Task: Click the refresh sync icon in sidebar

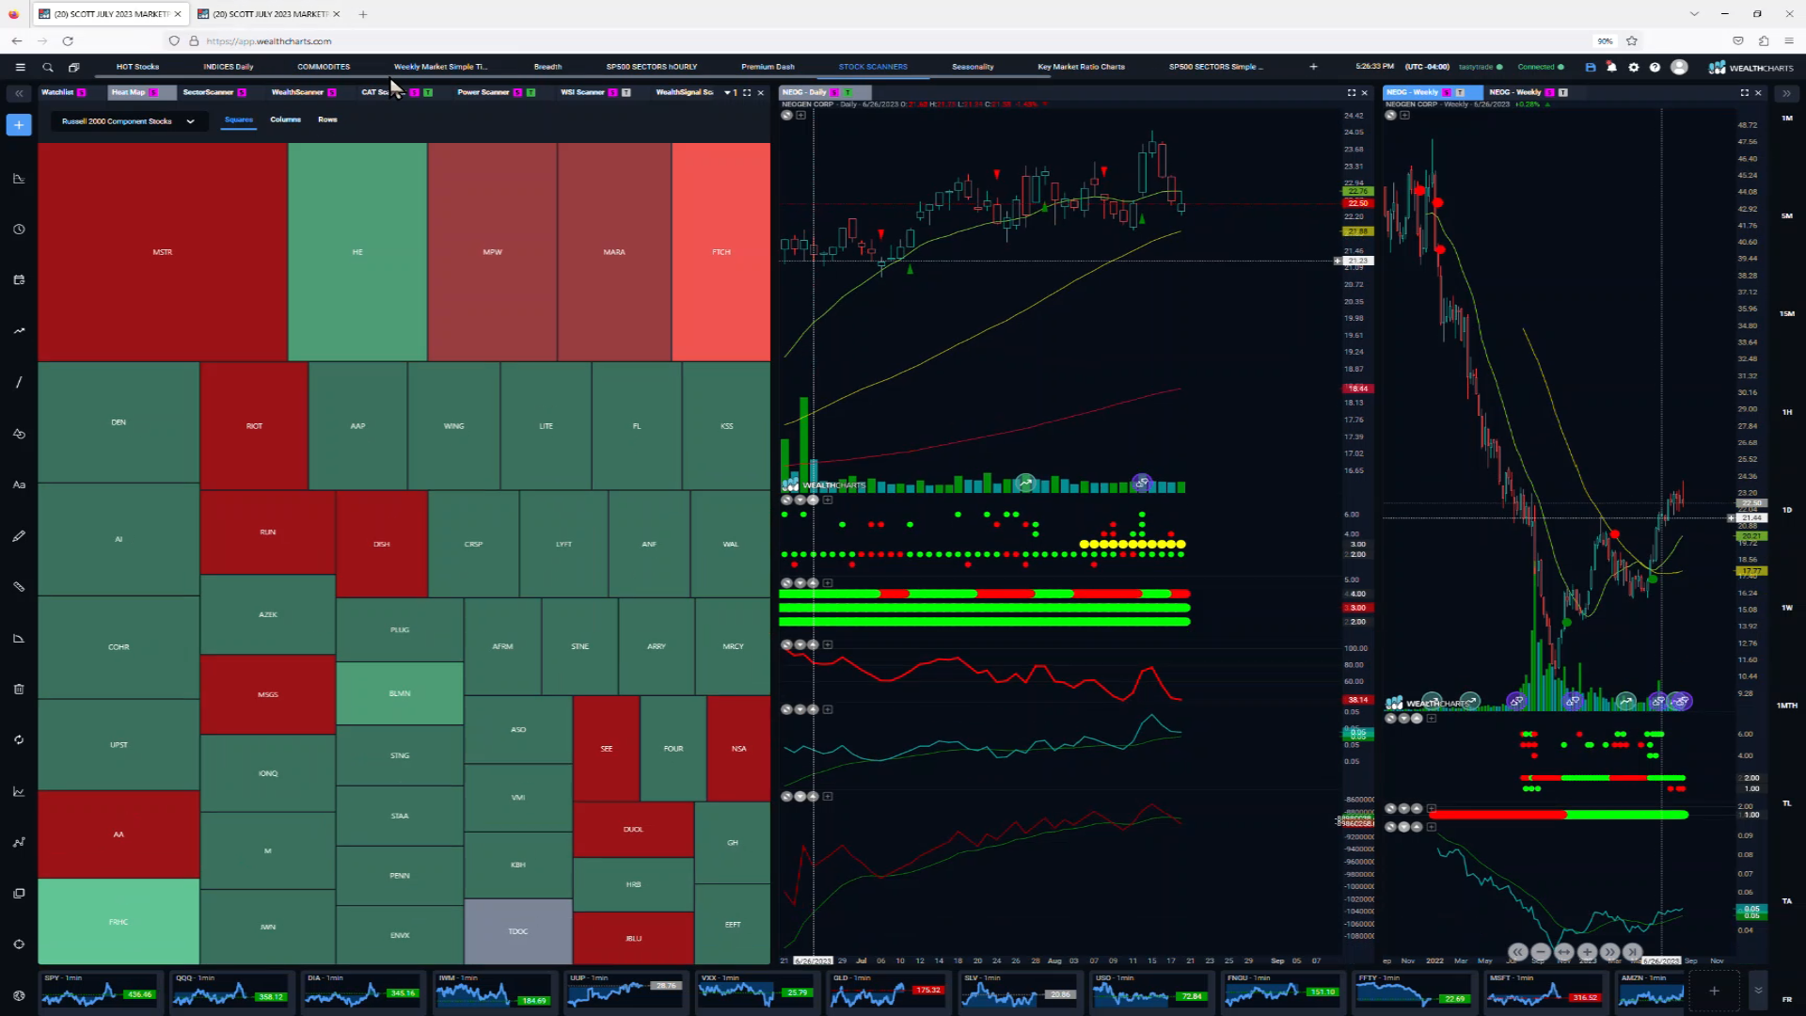Action: tap(19, 739)
